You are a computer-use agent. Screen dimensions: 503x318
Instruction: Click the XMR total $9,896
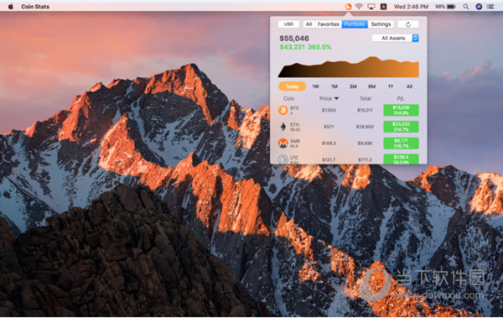(365, 143)
